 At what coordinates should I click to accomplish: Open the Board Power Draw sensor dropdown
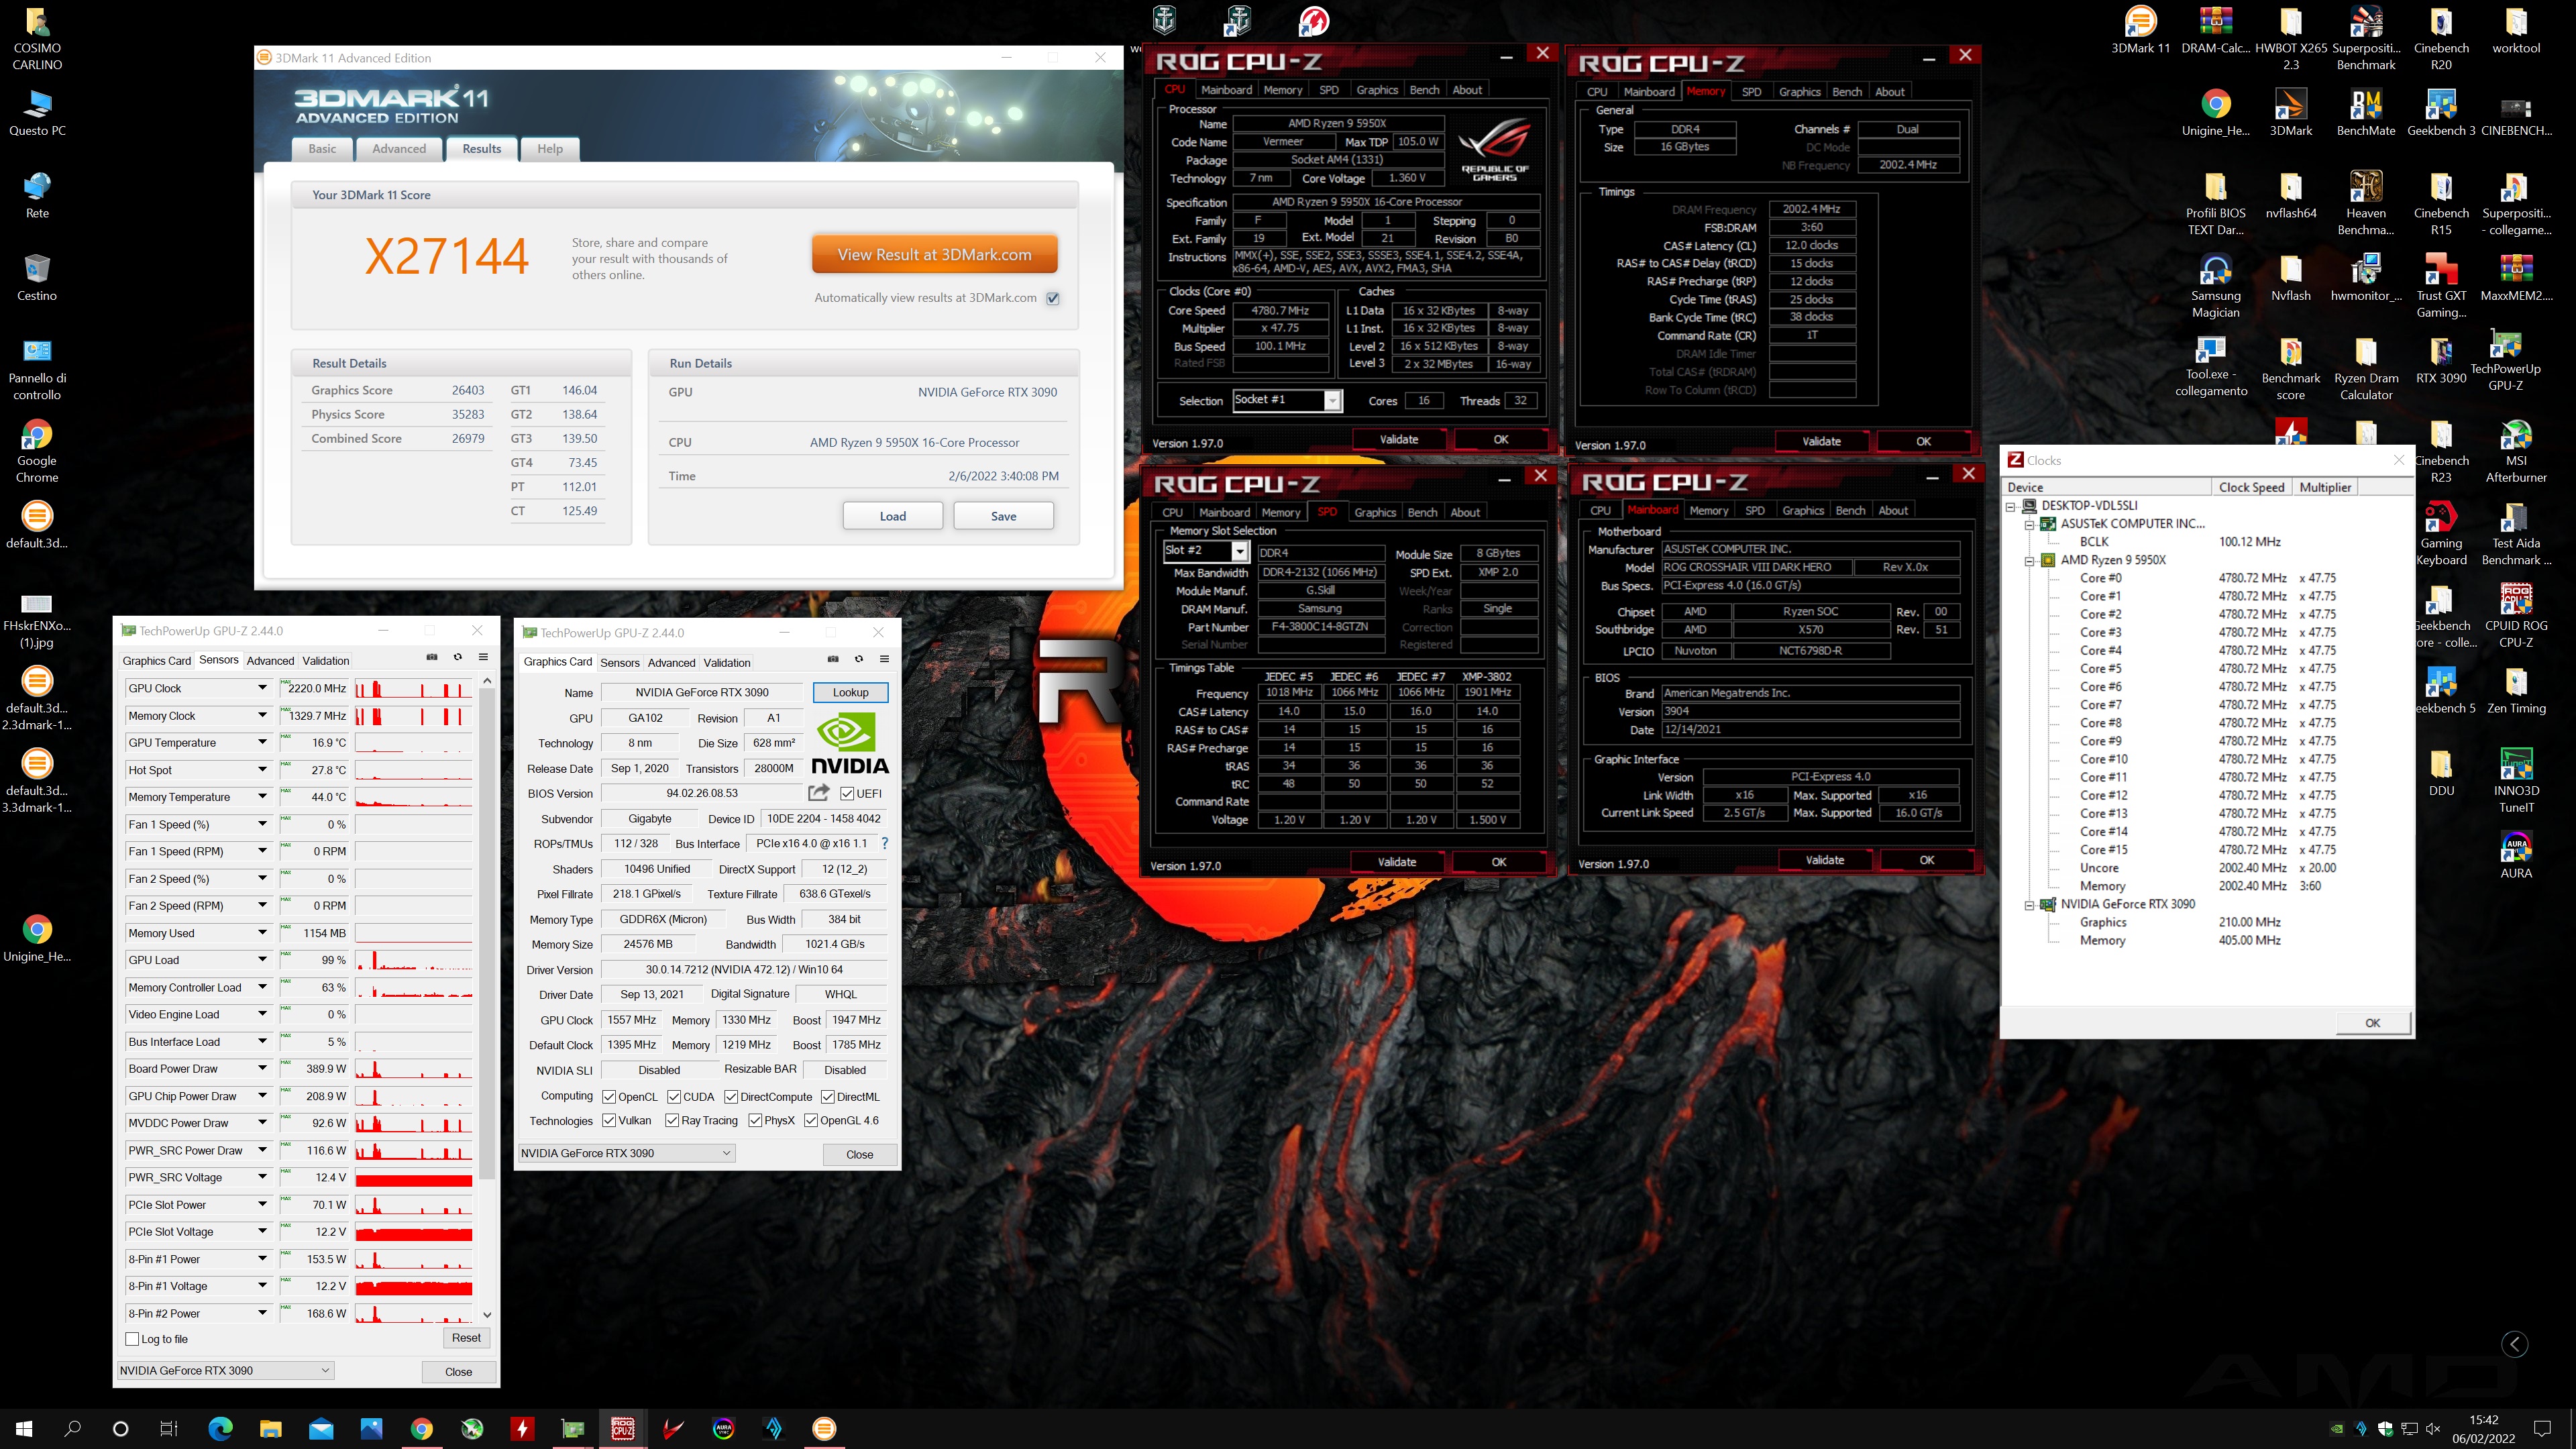coord(262,1068)
